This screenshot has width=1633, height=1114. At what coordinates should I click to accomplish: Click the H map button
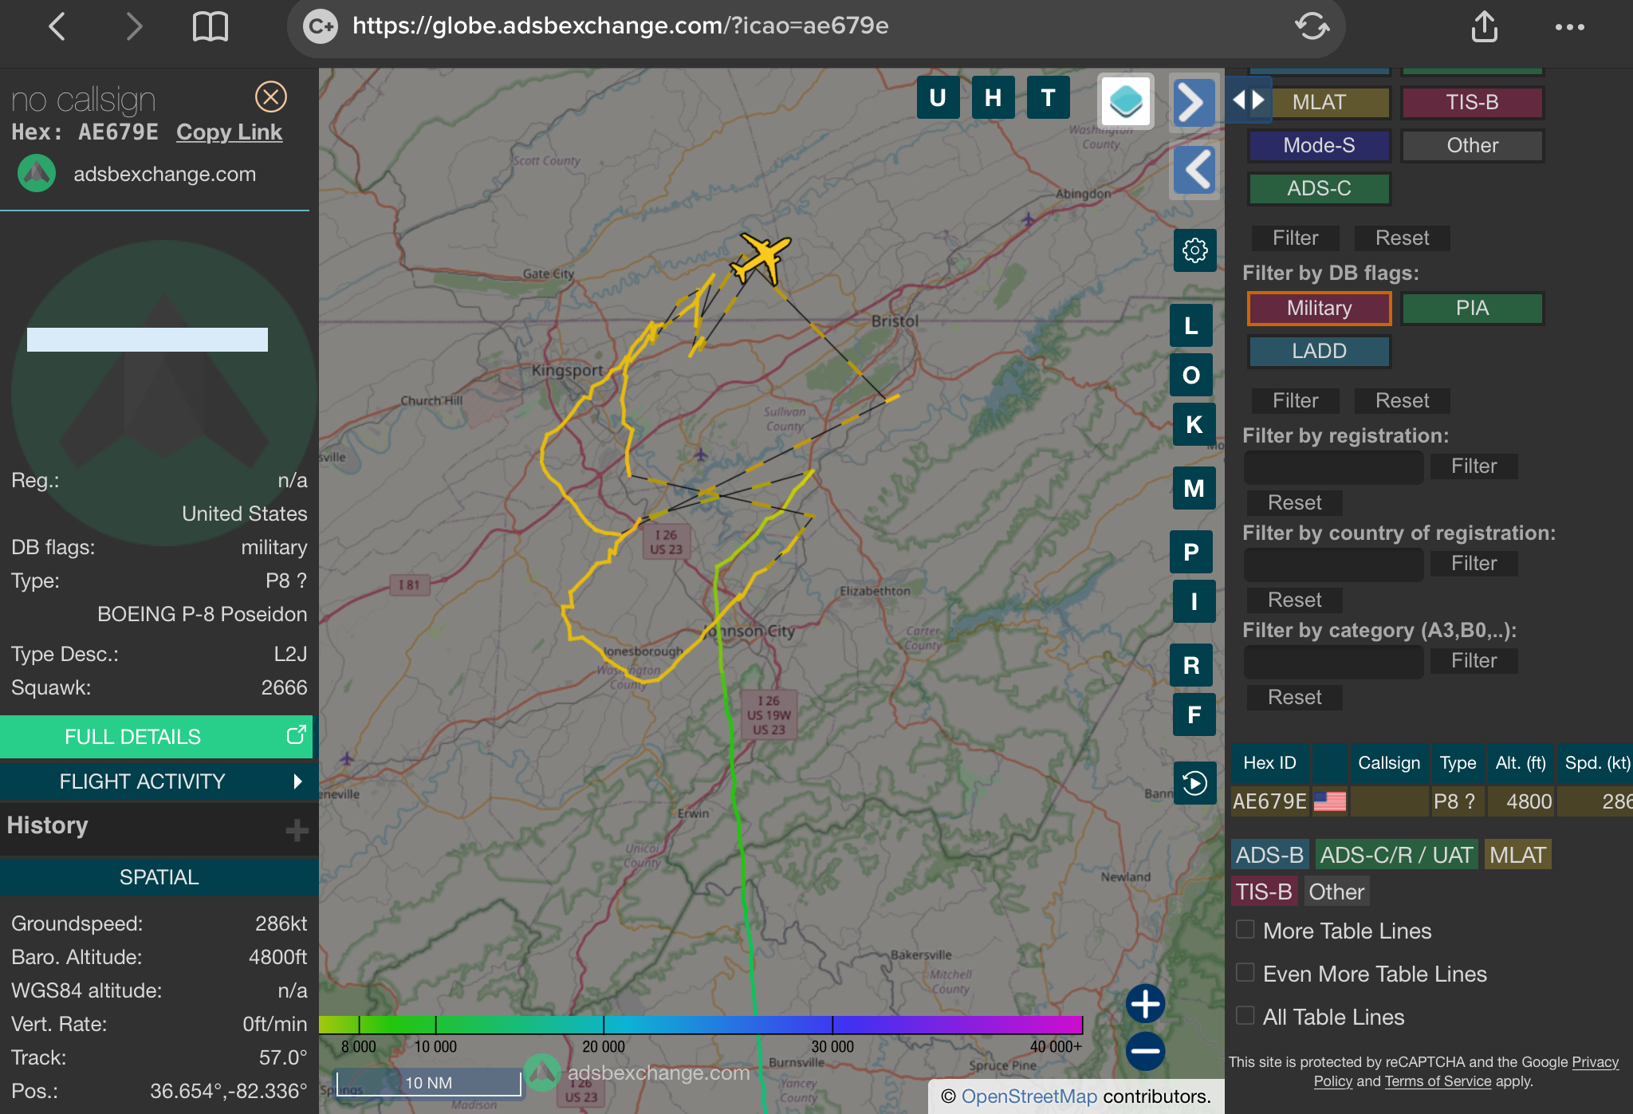pos(993,98)
